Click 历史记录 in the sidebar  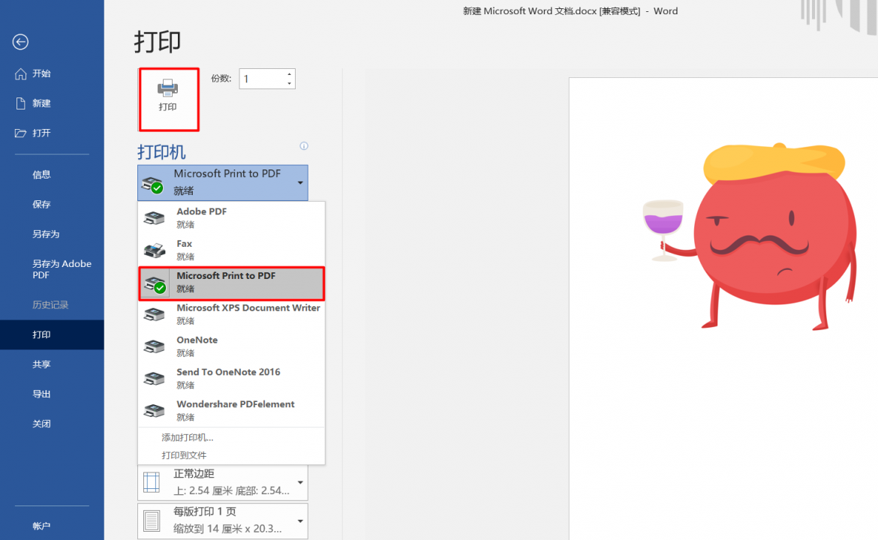pyautogui.click(x=52, y=305)
